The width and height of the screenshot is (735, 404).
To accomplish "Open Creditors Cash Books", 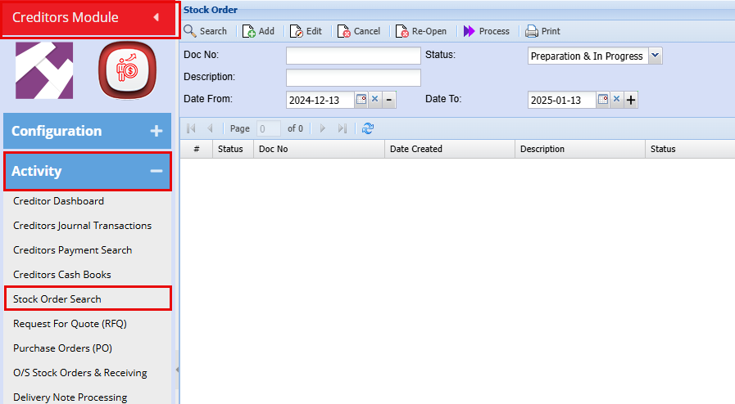I will click(x=62, y=275).
